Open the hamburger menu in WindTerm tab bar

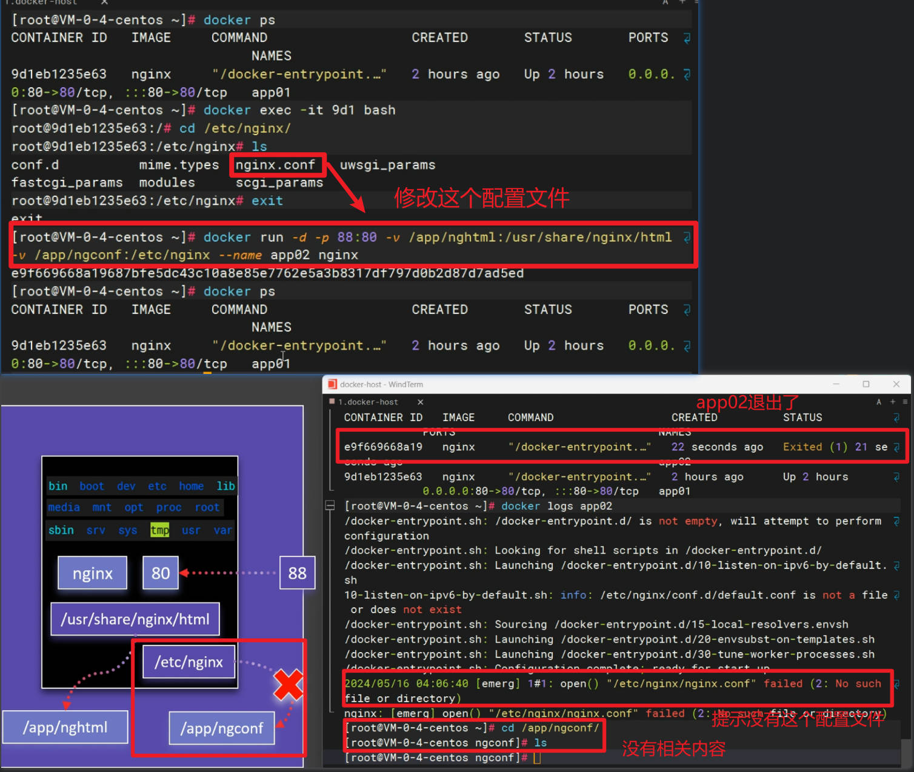[x=905, y=402]
